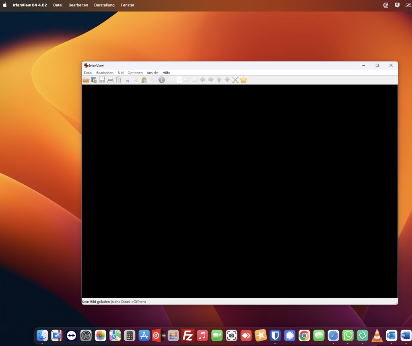
Task: Open the Bild menu
Action: tap(120, 73)
